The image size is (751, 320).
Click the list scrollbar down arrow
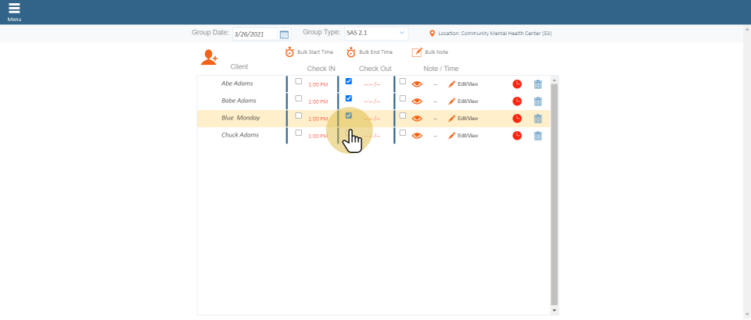tap(555, 310)
